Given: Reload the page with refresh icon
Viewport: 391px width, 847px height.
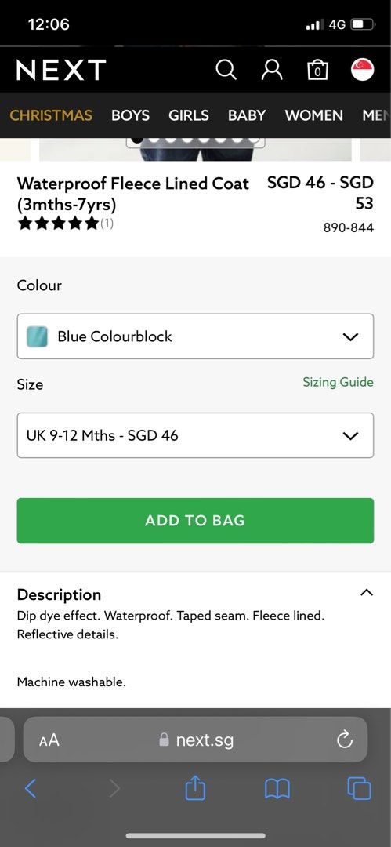Looking at the screenshot, I should pos(345,740).
